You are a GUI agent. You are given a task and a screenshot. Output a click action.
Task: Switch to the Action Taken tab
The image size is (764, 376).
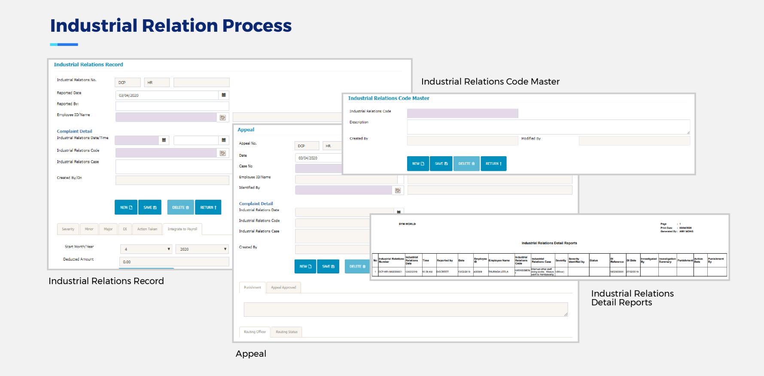[x=147, y=229]
